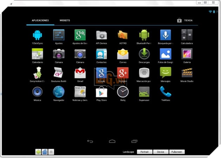221x158 pixels.
Task: Open the 1ClickSync app
Action: pos(37,35)
